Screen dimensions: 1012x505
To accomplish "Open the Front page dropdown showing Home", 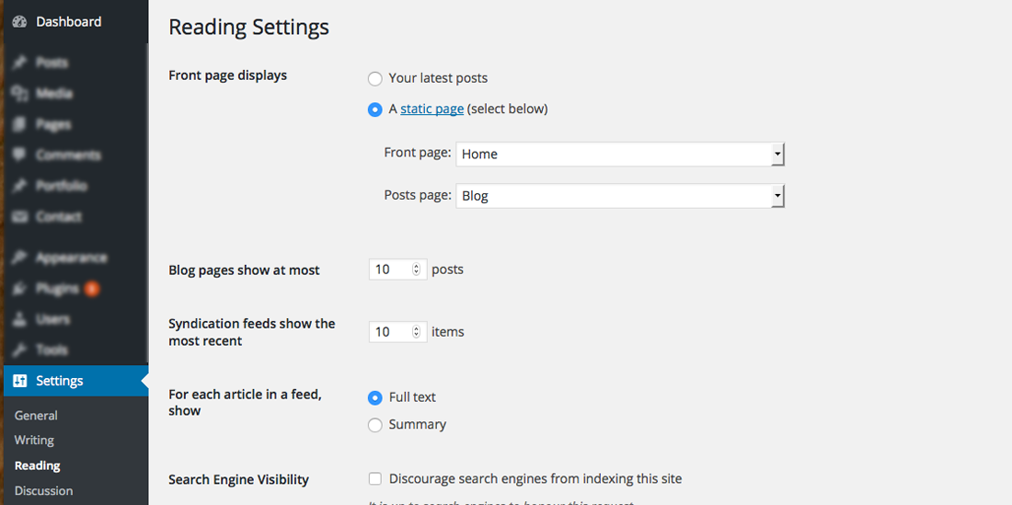I will click(619, 155).
